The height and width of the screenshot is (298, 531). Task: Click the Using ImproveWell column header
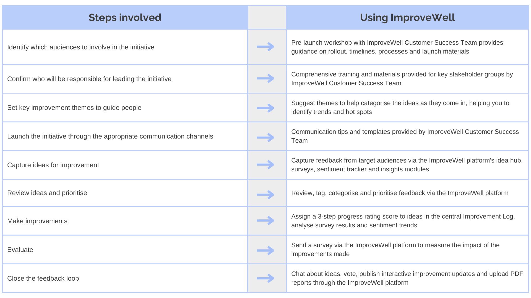pos(407,17)
